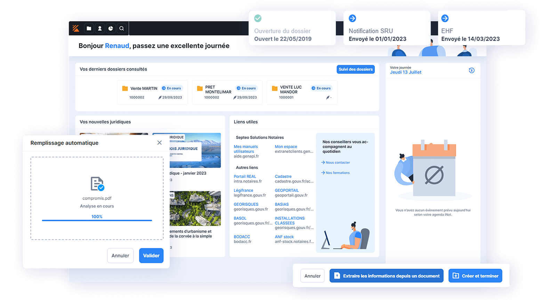Open the Légifrance link
541x300 pixels.
click(x=243, y=190)
